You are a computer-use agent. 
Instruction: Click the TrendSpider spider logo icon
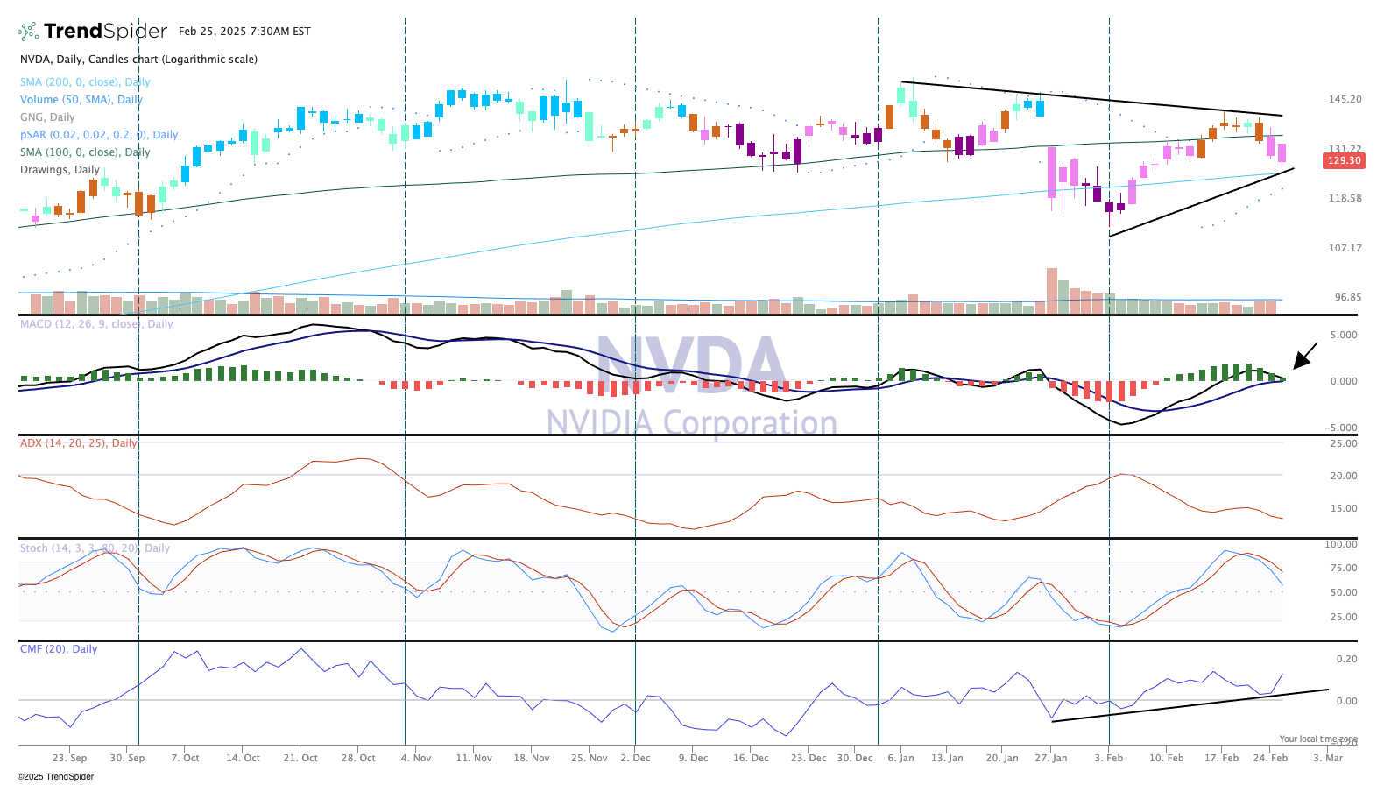point(28,32)
